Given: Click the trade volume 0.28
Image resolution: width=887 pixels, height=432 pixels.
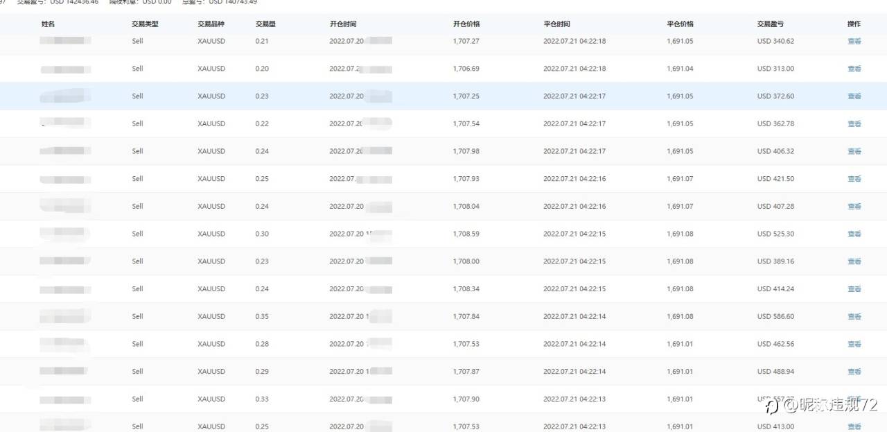Looking at the screenshot, I should tap(262, 344).
